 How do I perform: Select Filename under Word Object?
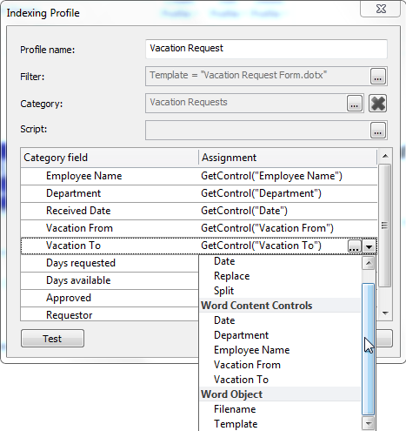(280, 409)
